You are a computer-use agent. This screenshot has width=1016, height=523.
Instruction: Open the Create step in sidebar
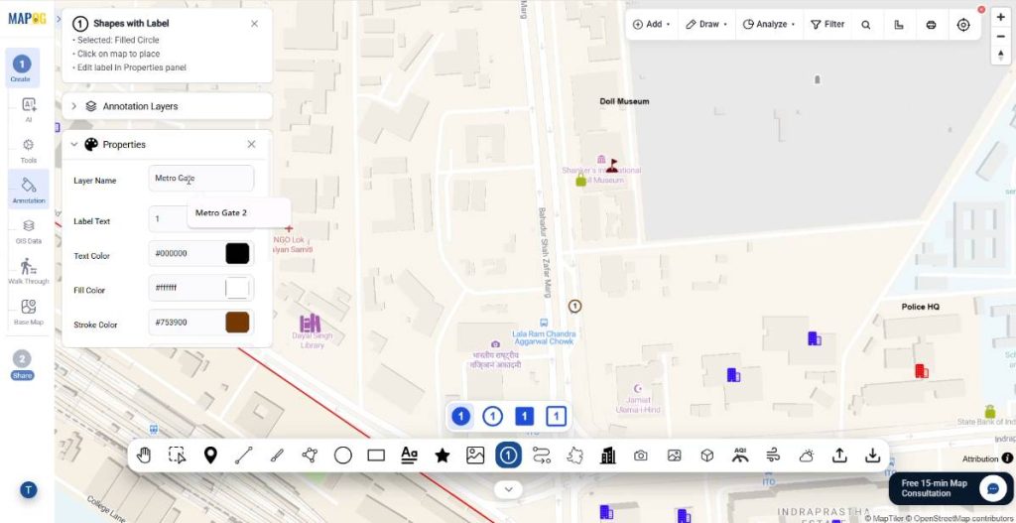coord(22,68)
